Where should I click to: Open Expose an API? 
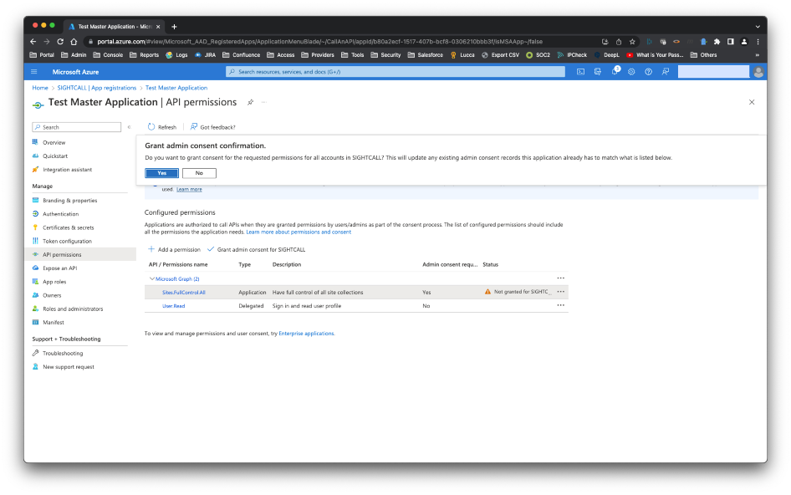tap(59, 268)
